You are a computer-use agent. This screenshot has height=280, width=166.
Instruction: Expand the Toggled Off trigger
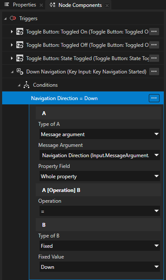(12, 45)
